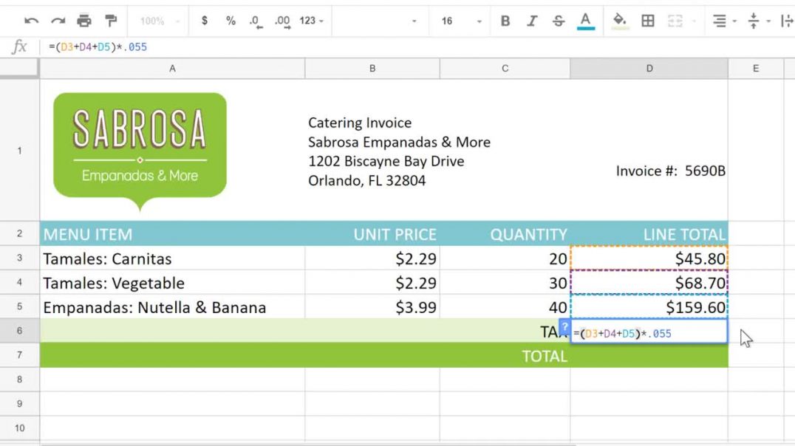The height and width of the screenshot is (446, 795).
Task: Click the Undo arrow icon
Action: point(32,21)
